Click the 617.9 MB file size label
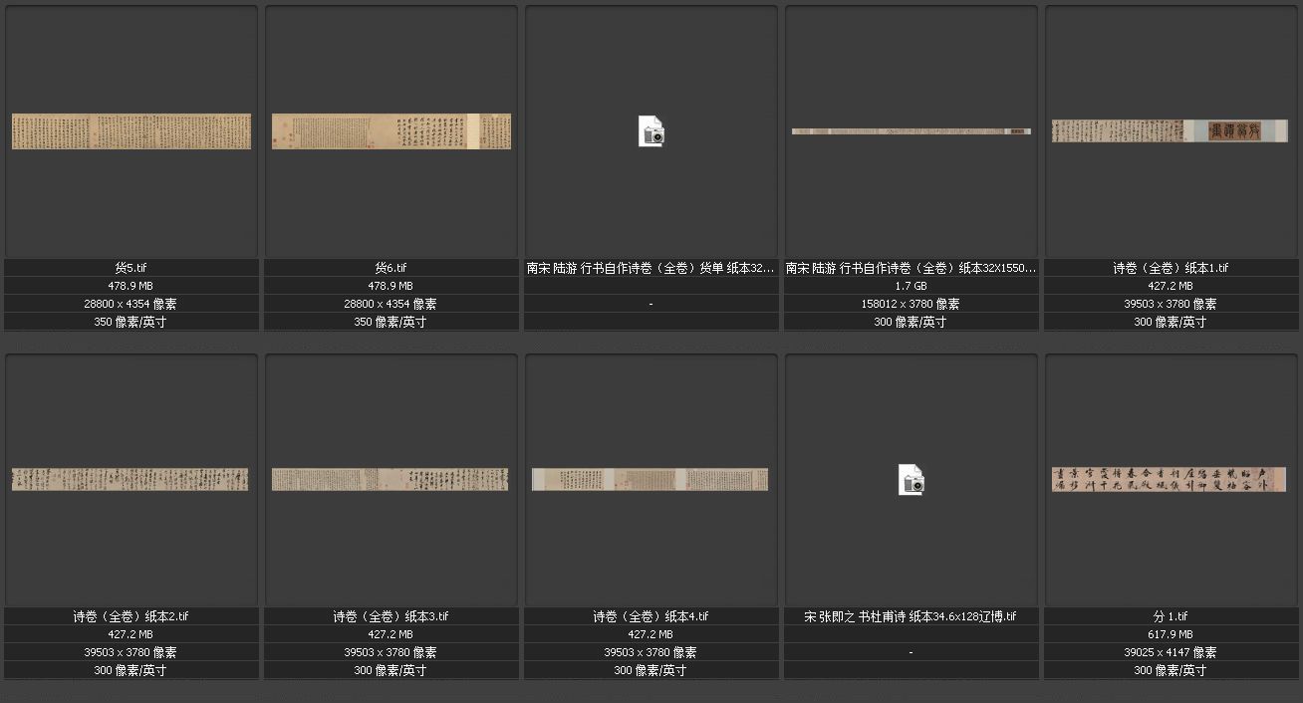Image resolution: width=1303 pixels, height=703 pixels. tap(1171, 634)
